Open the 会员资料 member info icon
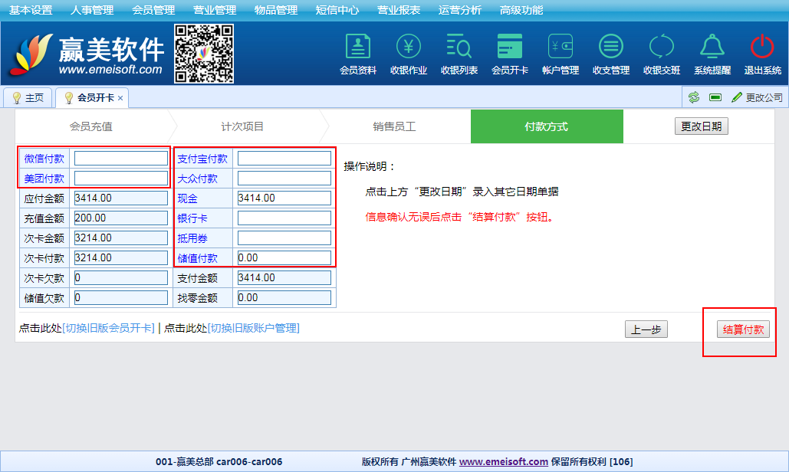The width and height of the screenshot is (789, 472). 357,48
